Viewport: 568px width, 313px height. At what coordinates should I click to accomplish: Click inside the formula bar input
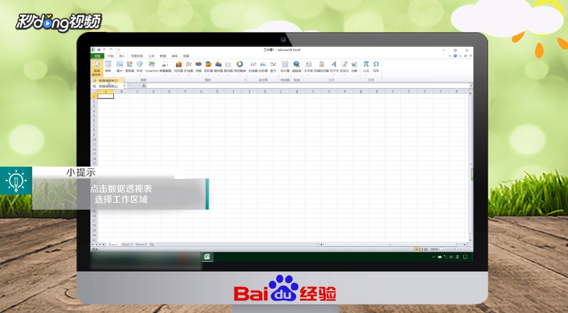tap(308, 86)
